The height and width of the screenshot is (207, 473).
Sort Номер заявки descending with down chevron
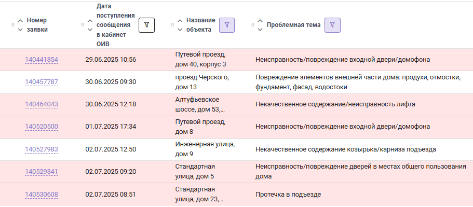pos(20,30)
